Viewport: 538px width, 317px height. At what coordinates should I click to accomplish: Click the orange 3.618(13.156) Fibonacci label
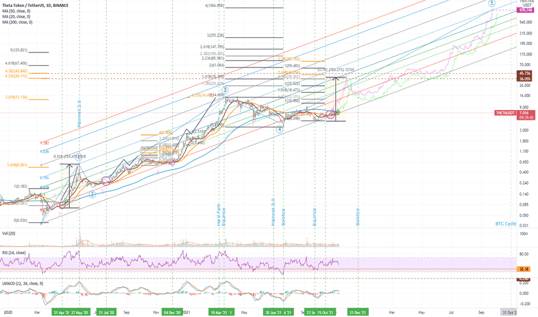16,97
